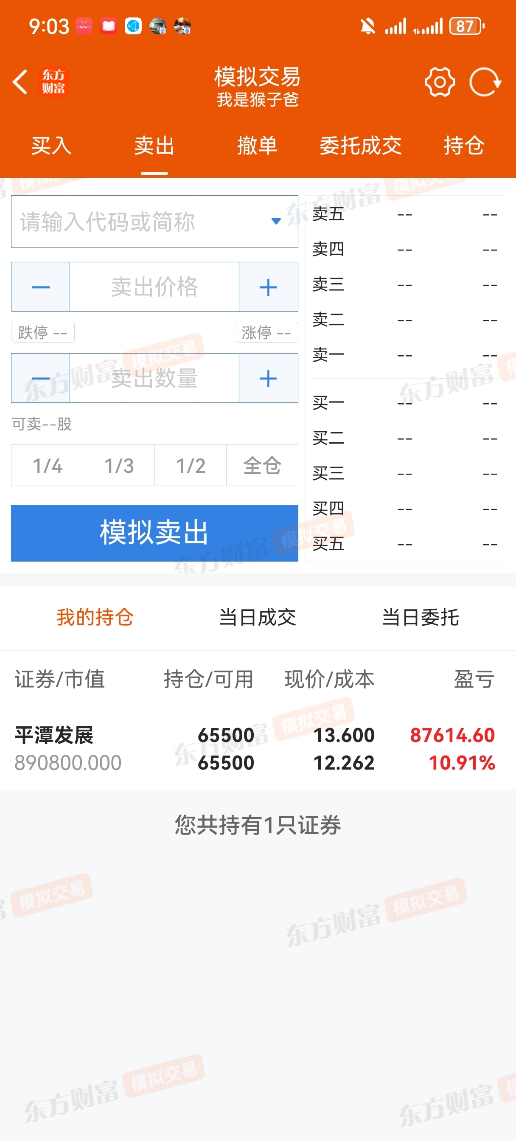Go to the 委托成交 tab
The height and width of the screenshot is (1141, 516).
[361, 146]
